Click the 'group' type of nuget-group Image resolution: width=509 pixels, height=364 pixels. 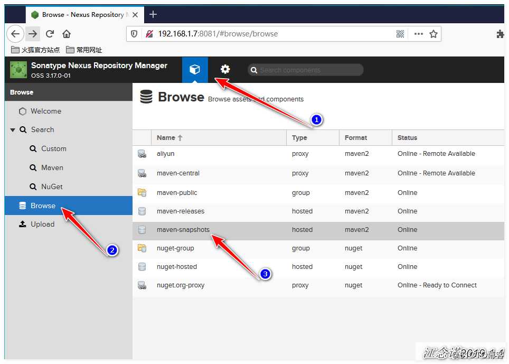pyautogui.click(x=300, y=248)
